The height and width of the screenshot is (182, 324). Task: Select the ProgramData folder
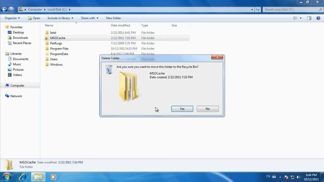(x=59, y=54)
